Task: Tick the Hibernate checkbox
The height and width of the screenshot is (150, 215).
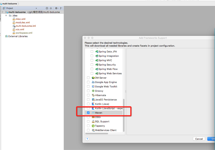Action: point(88,95)
